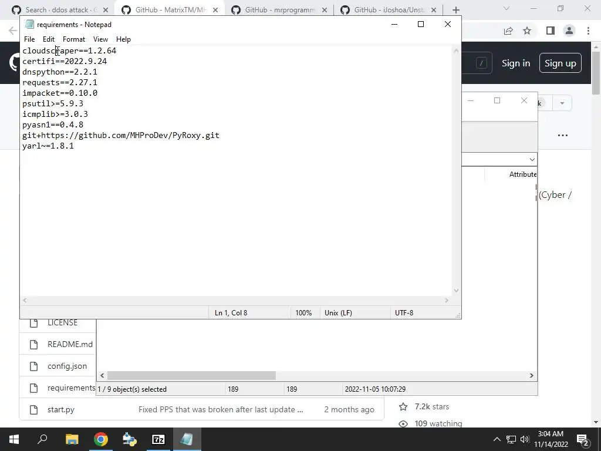Open the Chrome three-dot menu

pyautogui.click(x=588, y=31)
